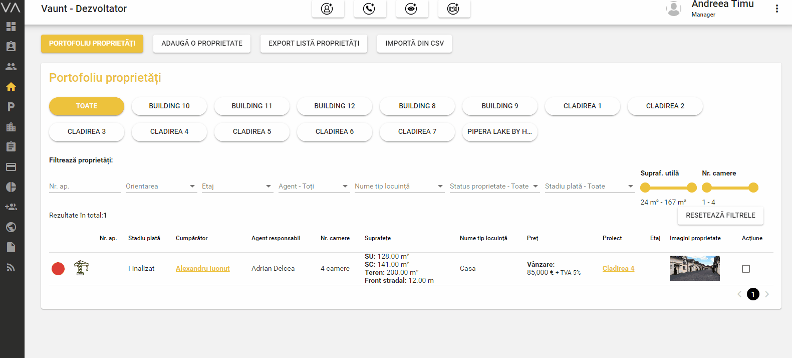This screenshot has height=358, width=792.
Task: Click the RESETEAZĂ FILTRELE button
Action: pyautogui.click(x=720, y=216)
